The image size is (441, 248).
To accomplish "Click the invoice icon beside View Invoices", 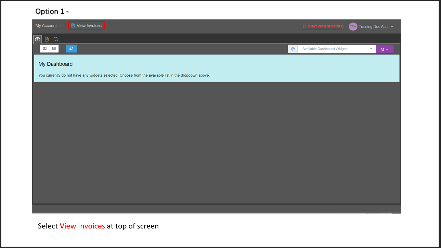I will 73,26.
